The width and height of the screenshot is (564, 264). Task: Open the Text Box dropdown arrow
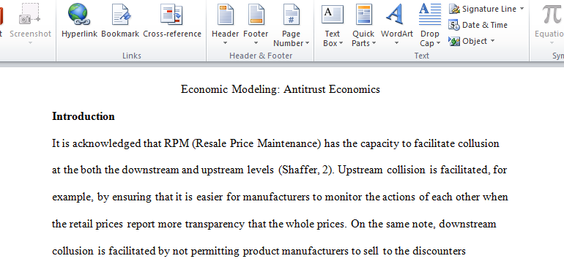(341, 43)
